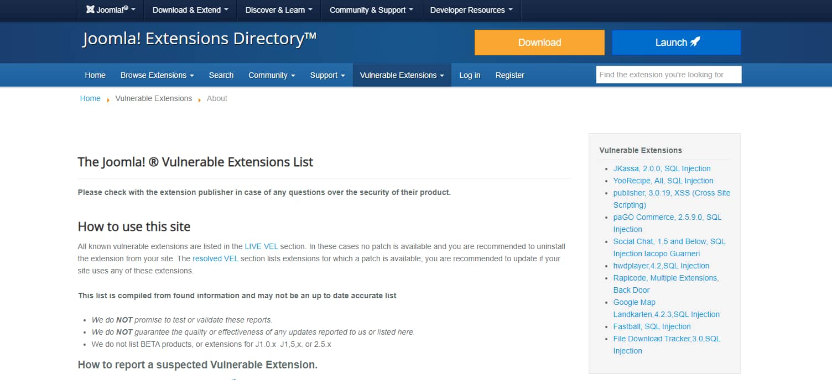Open Rapicode, Multiple Extensions, Back Door
This screenshot has width=832, height=380.
coord(666,284)
